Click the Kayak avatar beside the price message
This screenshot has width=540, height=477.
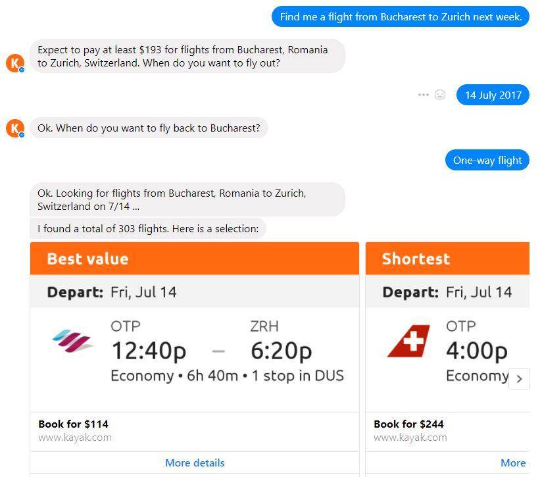coord(15,63)
